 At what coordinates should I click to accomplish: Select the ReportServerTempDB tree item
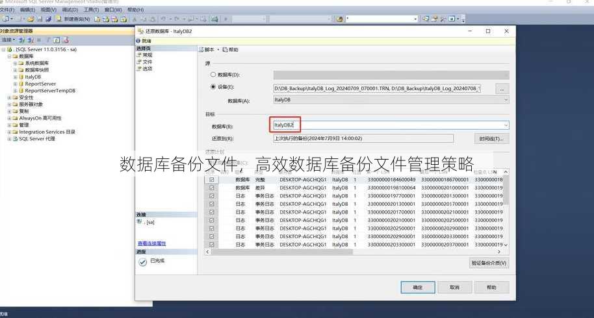50,91
